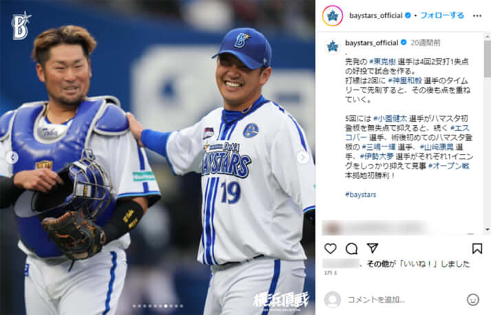The width and height of the screenshot is (491, 315).
Task: Click フォローする follow button
Action: [442, 15]
